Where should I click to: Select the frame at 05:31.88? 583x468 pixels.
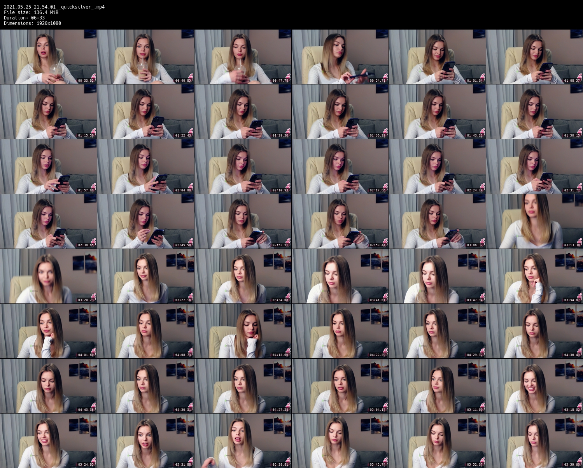[x=145, y=441]
